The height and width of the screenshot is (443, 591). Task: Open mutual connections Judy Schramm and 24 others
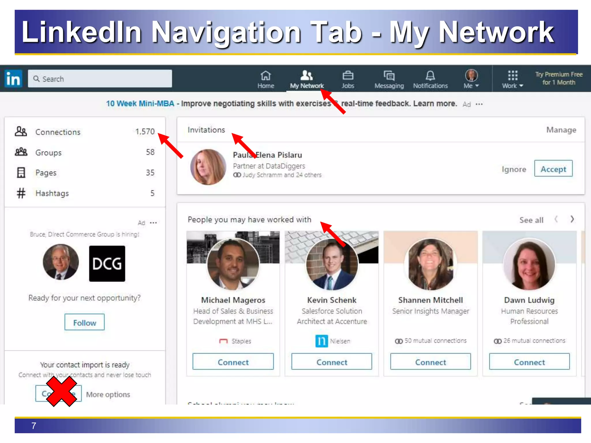277,175
